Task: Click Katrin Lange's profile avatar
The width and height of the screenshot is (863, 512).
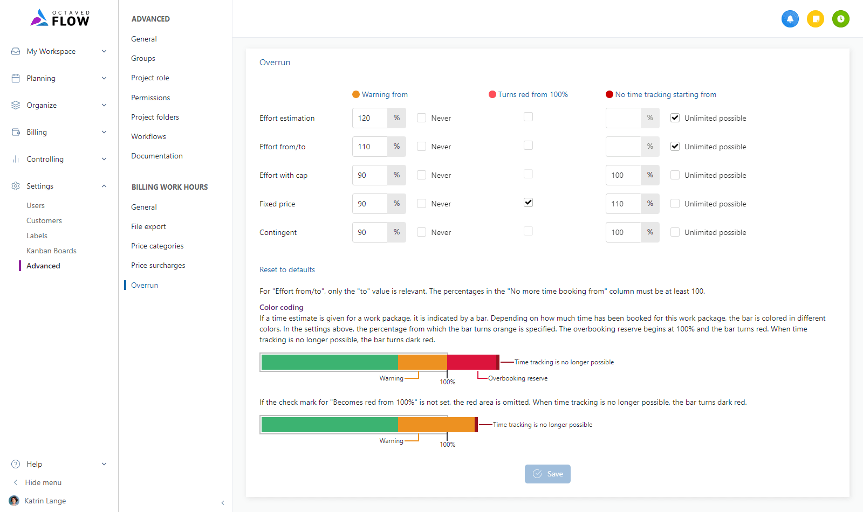Action: pos(14,501)
